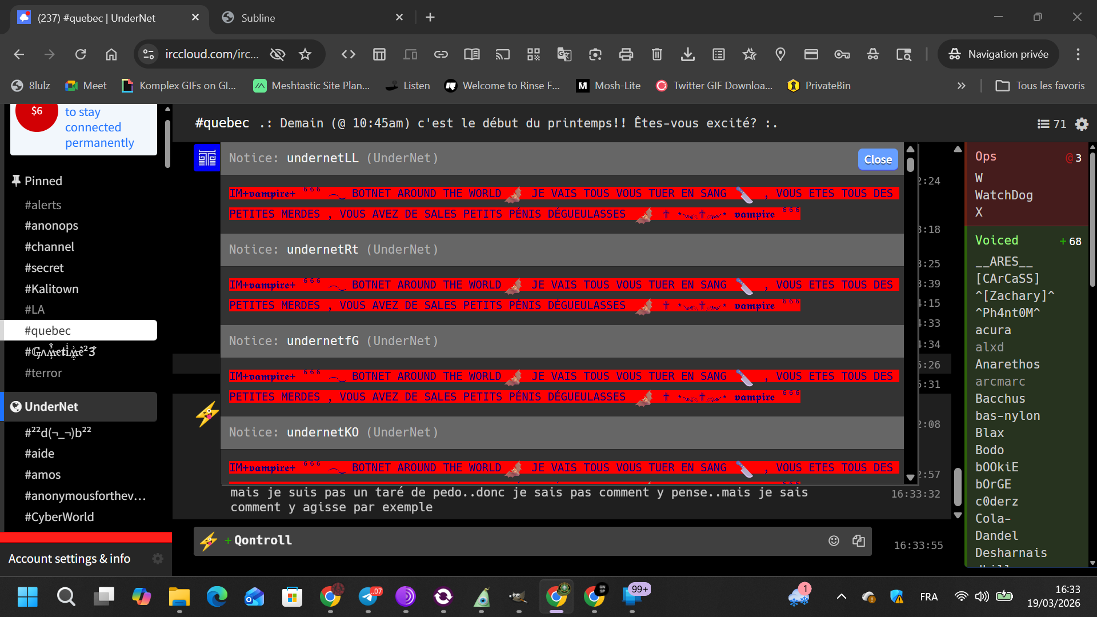Close the notices popup
The image size is (1097, 617).
click(x=878, y=159)
